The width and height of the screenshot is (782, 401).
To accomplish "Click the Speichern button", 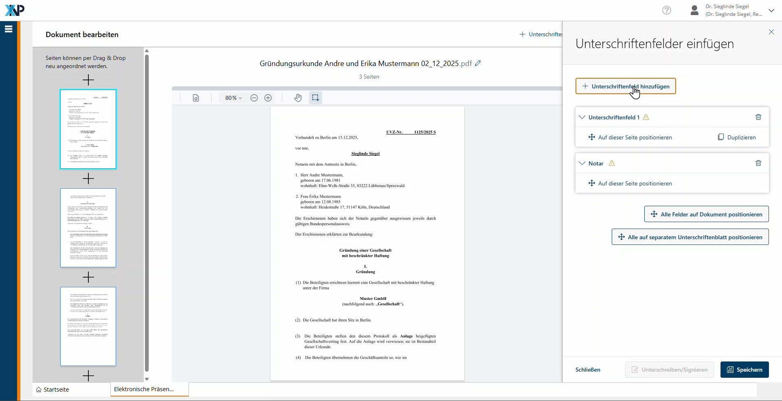I will pyautogui.click(x=744, y=370).
